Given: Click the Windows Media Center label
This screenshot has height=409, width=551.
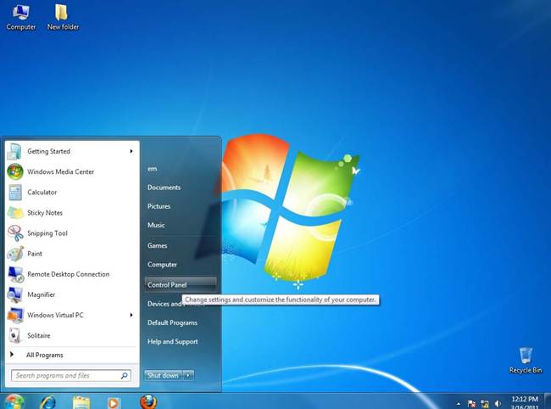Looking at the screenshot, I should click(x=60, y=172).
